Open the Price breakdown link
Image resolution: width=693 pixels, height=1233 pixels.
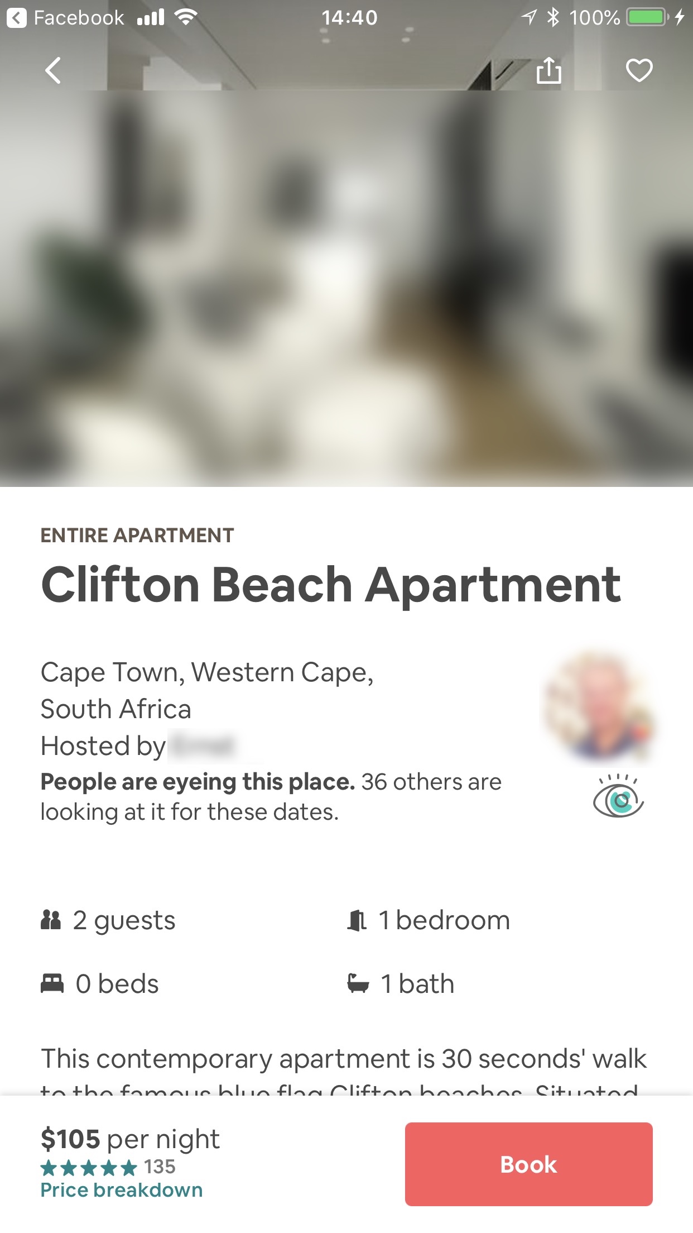(x=121, y=1190)
